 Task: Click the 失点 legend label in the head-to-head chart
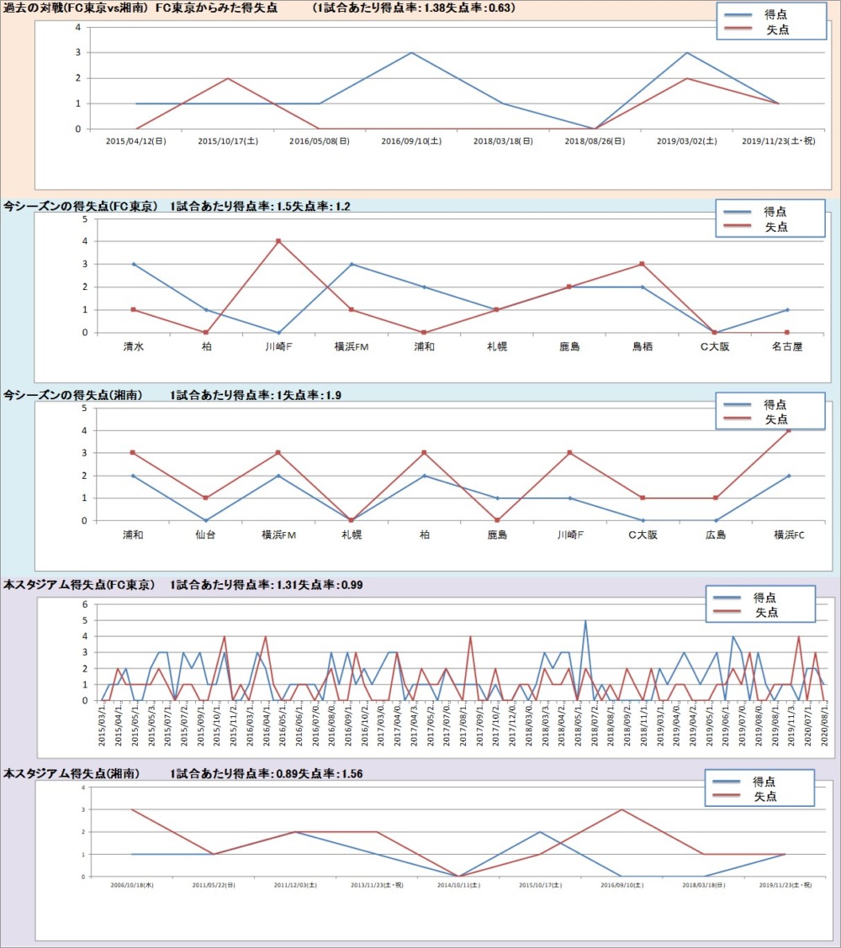[777, 29]
